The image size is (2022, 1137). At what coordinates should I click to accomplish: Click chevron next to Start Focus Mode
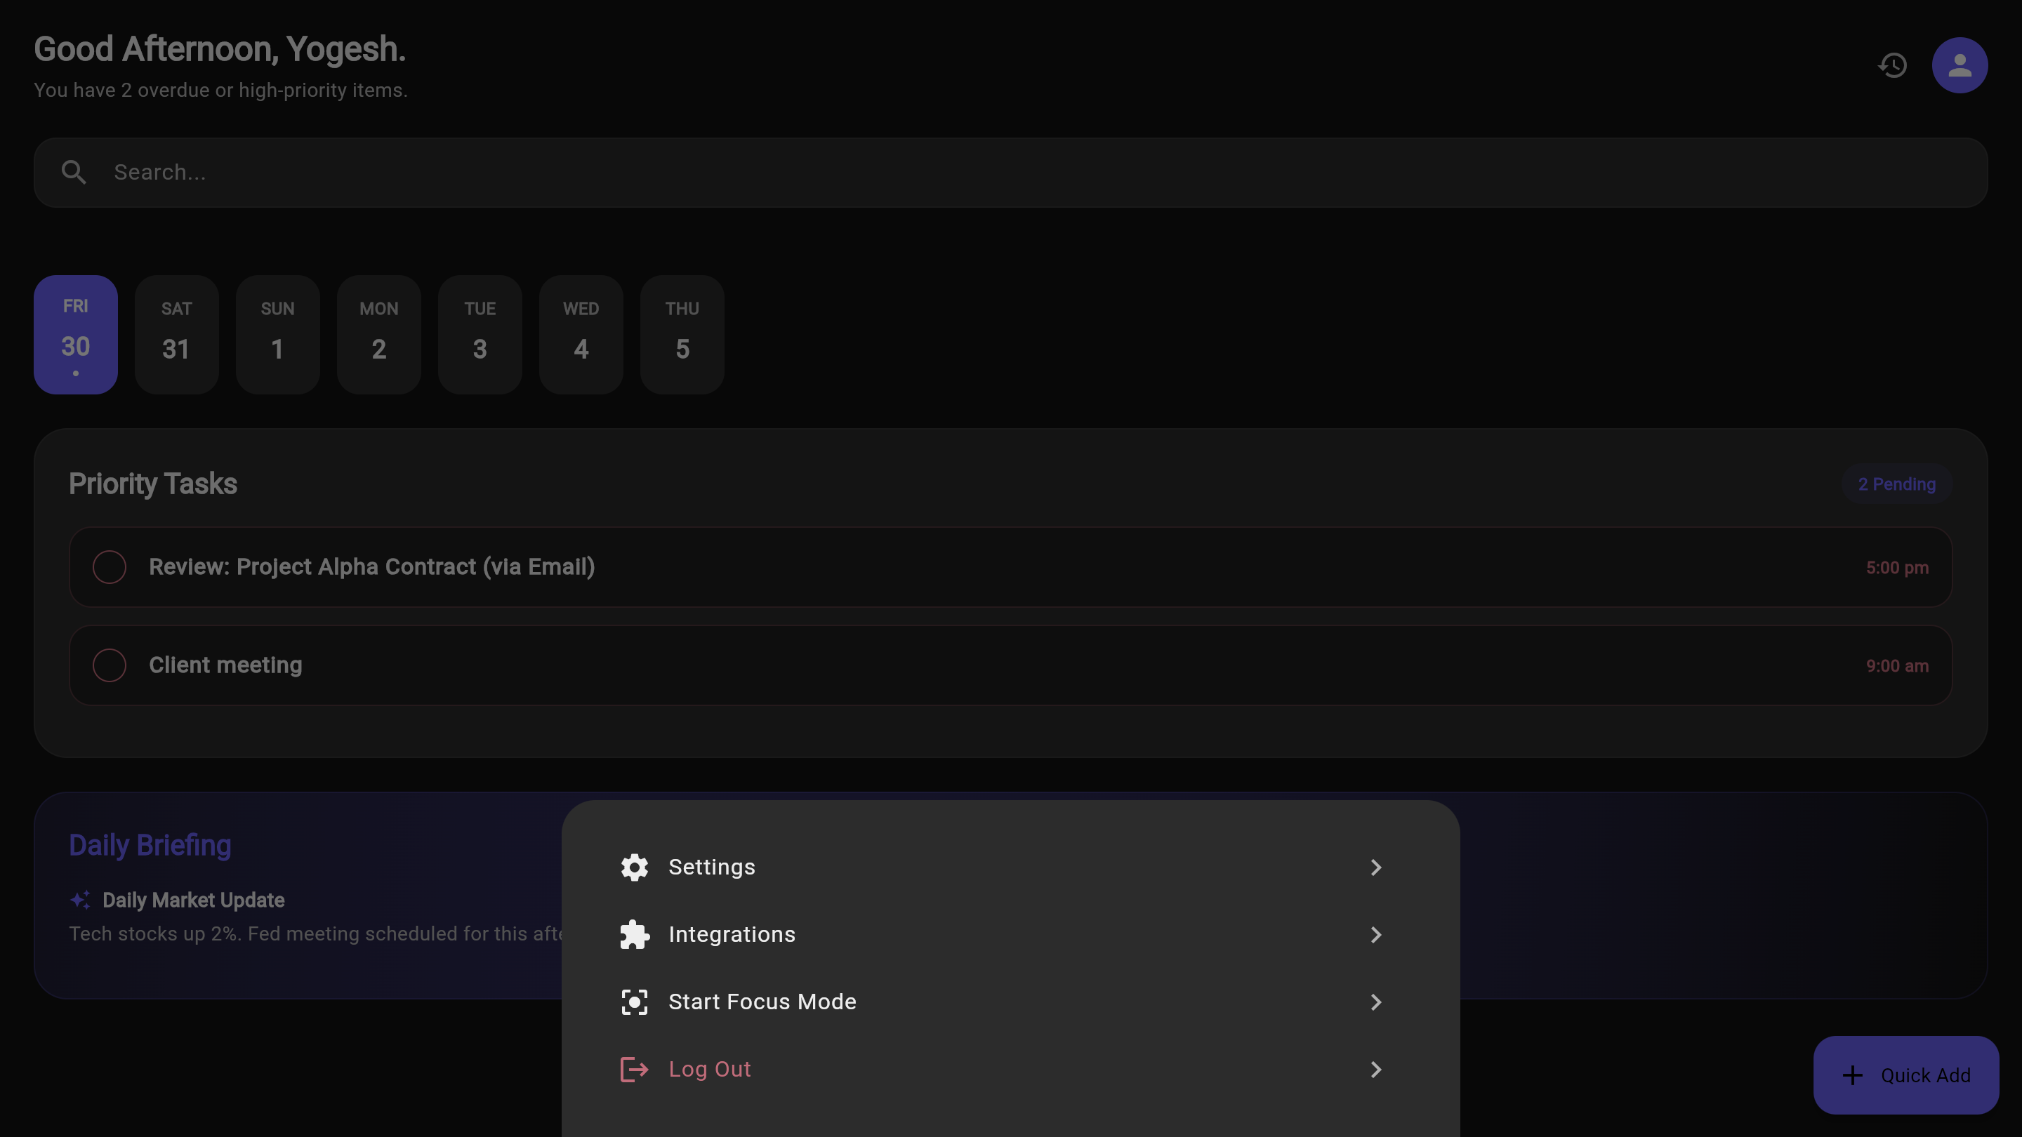pos(1375,1002)
